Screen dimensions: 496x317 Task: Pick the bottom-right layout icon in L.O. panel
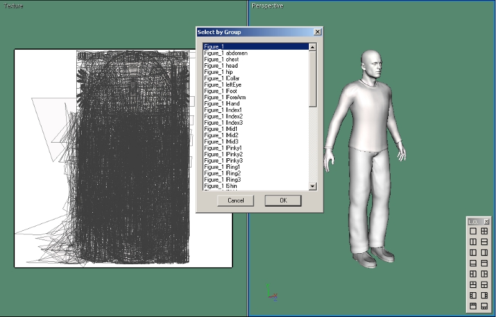(x=484, y=306)
